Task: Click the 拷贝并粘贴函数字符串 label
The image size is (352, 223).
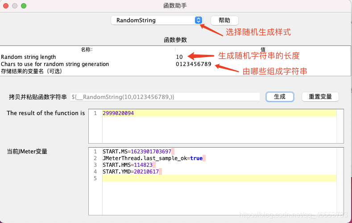Action: (38, 97)
